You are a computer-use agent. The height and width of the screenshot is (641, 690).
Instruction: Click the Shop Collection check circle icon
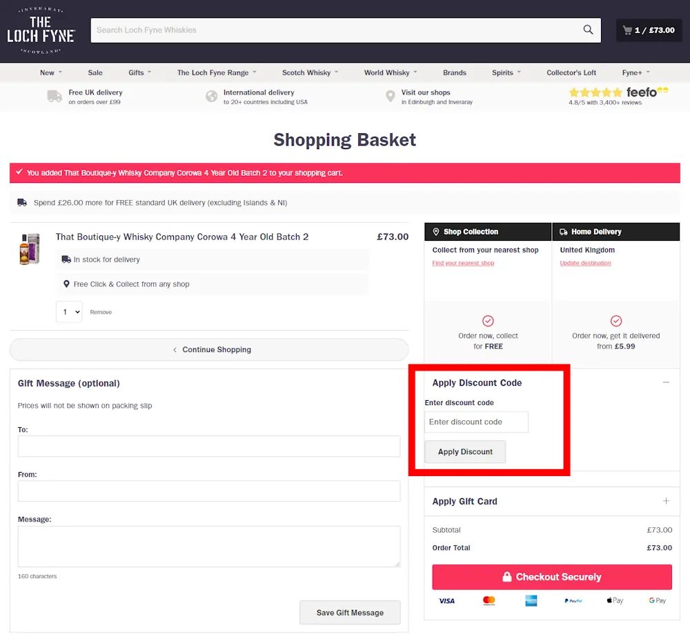(x=488, y=321)
